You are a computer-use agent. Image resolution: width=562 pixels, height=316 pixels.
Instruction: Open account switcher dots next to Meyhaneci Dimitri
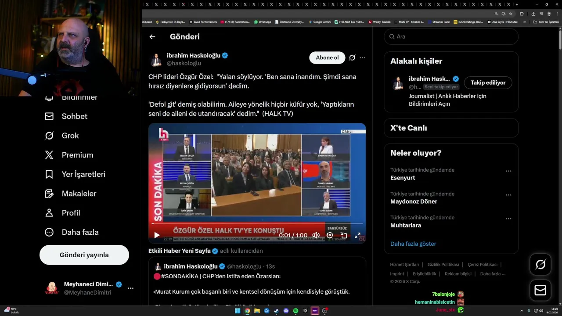tap(130, 288)
